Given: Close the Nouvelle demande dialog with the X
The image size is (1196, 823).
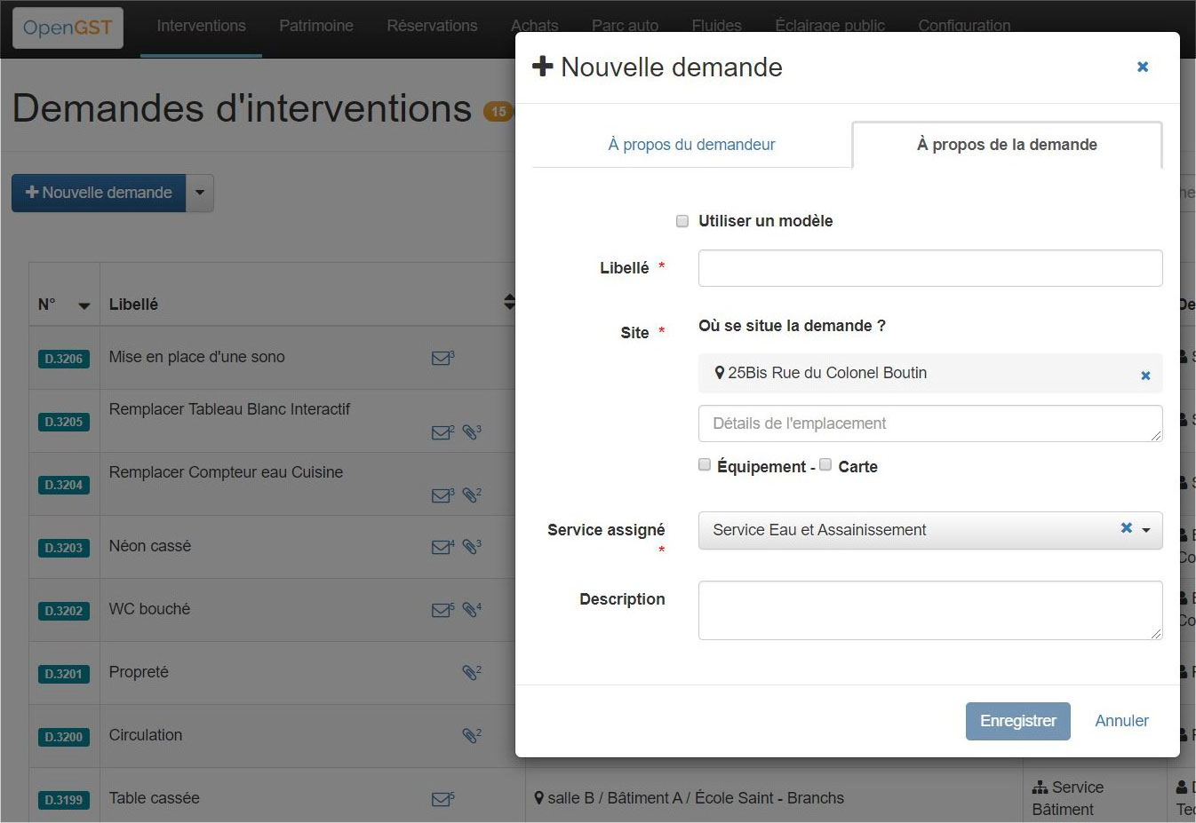Looking at the screenshot, I should 1143,67.
